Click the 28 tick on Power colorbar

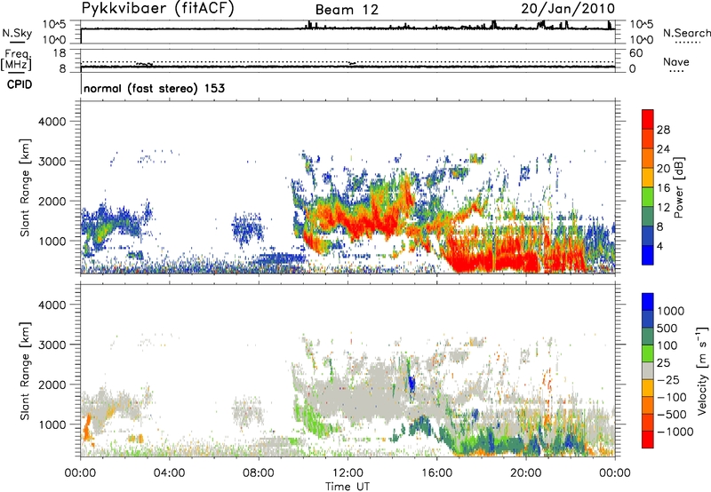663,130
